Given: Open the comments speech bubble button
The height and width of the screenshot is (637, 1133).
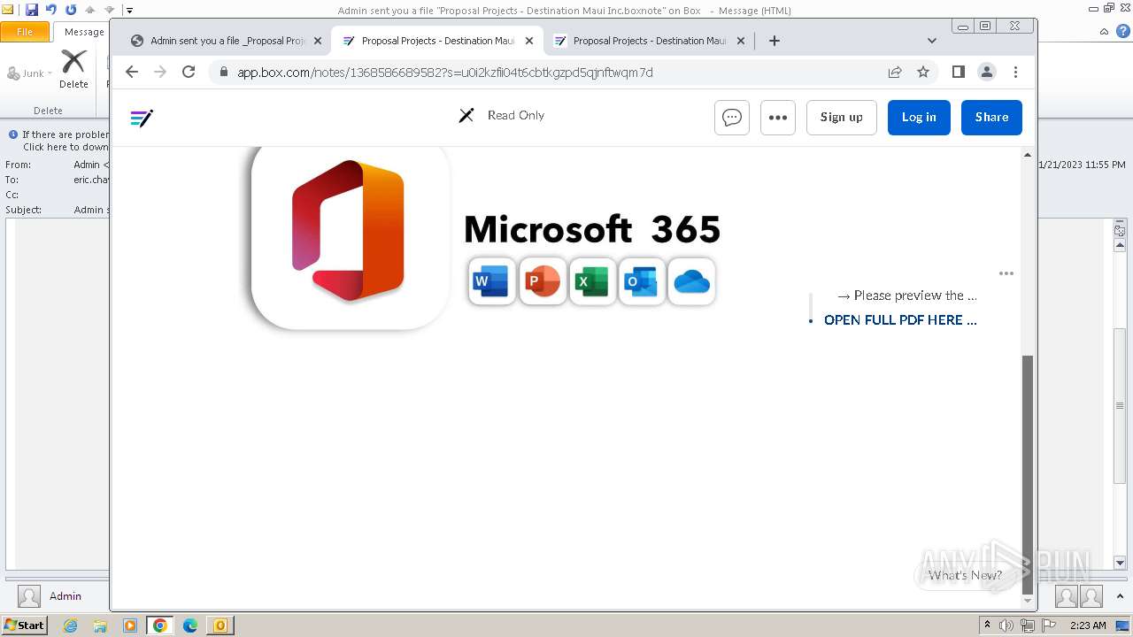Looking at the screenshot, I should [732, 117].
